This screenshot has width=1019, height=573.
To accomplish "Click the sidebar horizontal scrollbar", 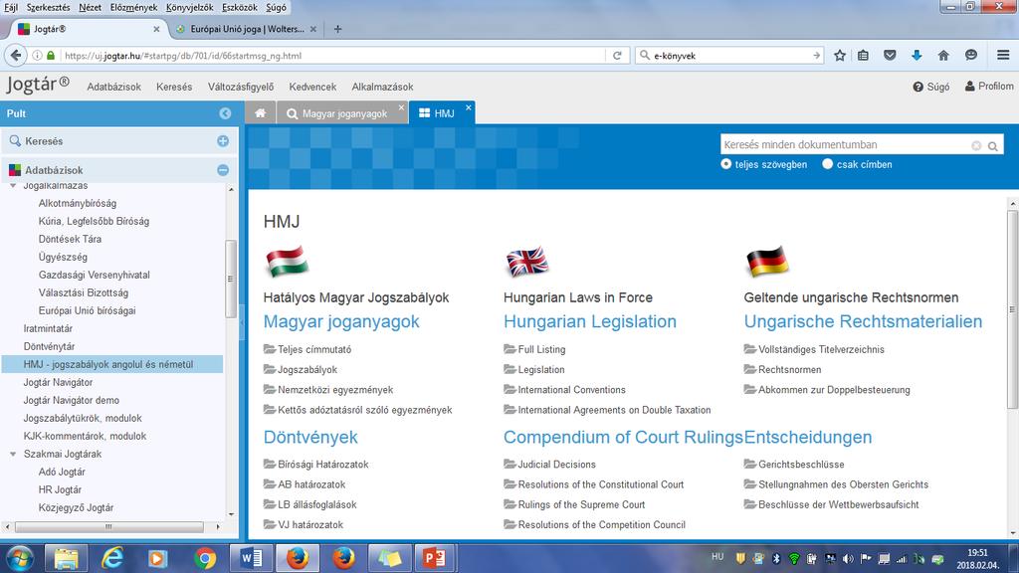I will pyautogui.click(x=109, y=527).
